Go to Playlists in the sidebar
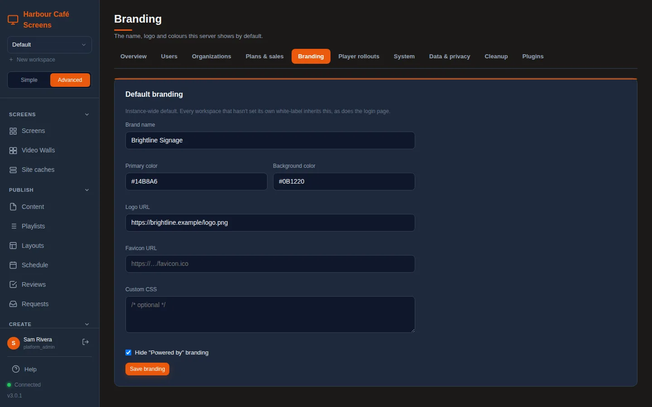 tap(49, 226)
